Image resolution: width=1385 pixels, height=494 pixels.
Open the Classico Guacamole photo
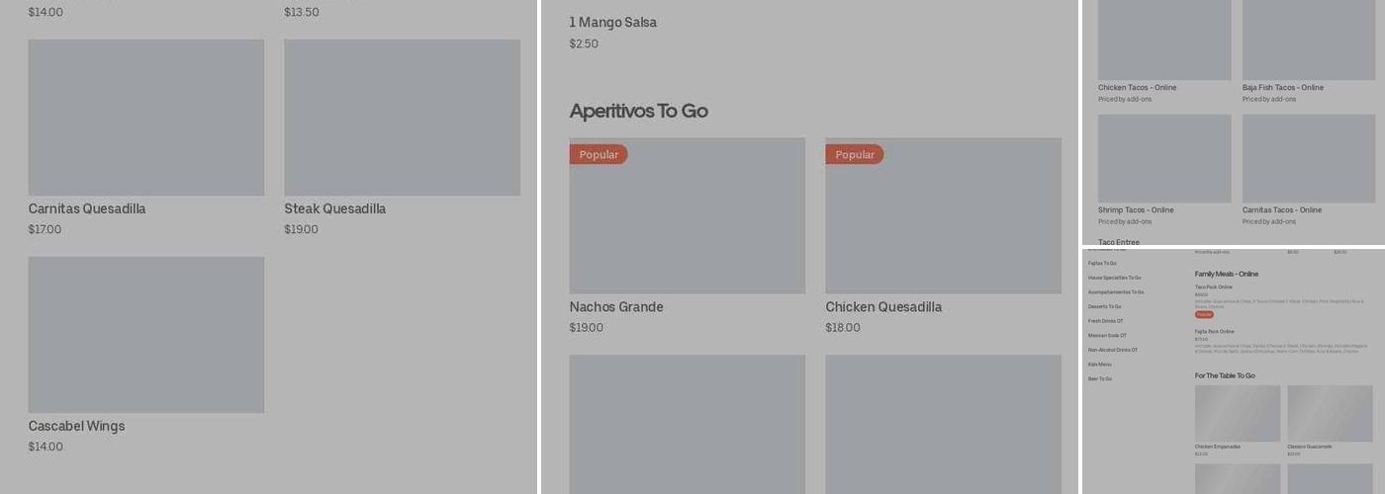1330,413
